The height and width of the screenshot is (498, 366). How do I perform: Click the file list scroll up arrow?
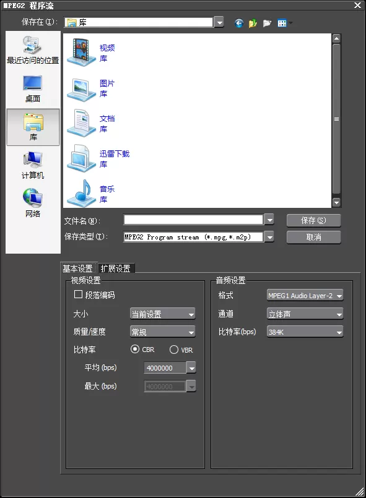[x=336, y=38]
